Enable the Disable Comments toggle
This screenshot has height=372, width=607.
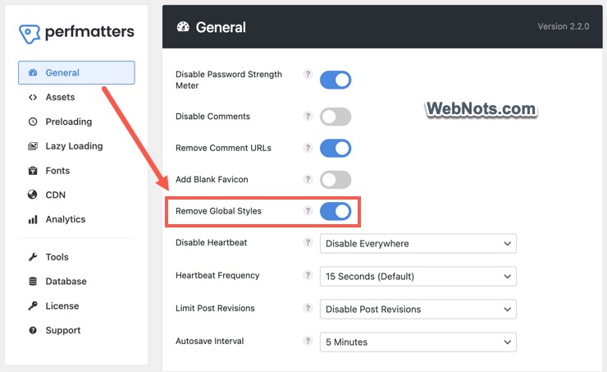pos(335,117)
